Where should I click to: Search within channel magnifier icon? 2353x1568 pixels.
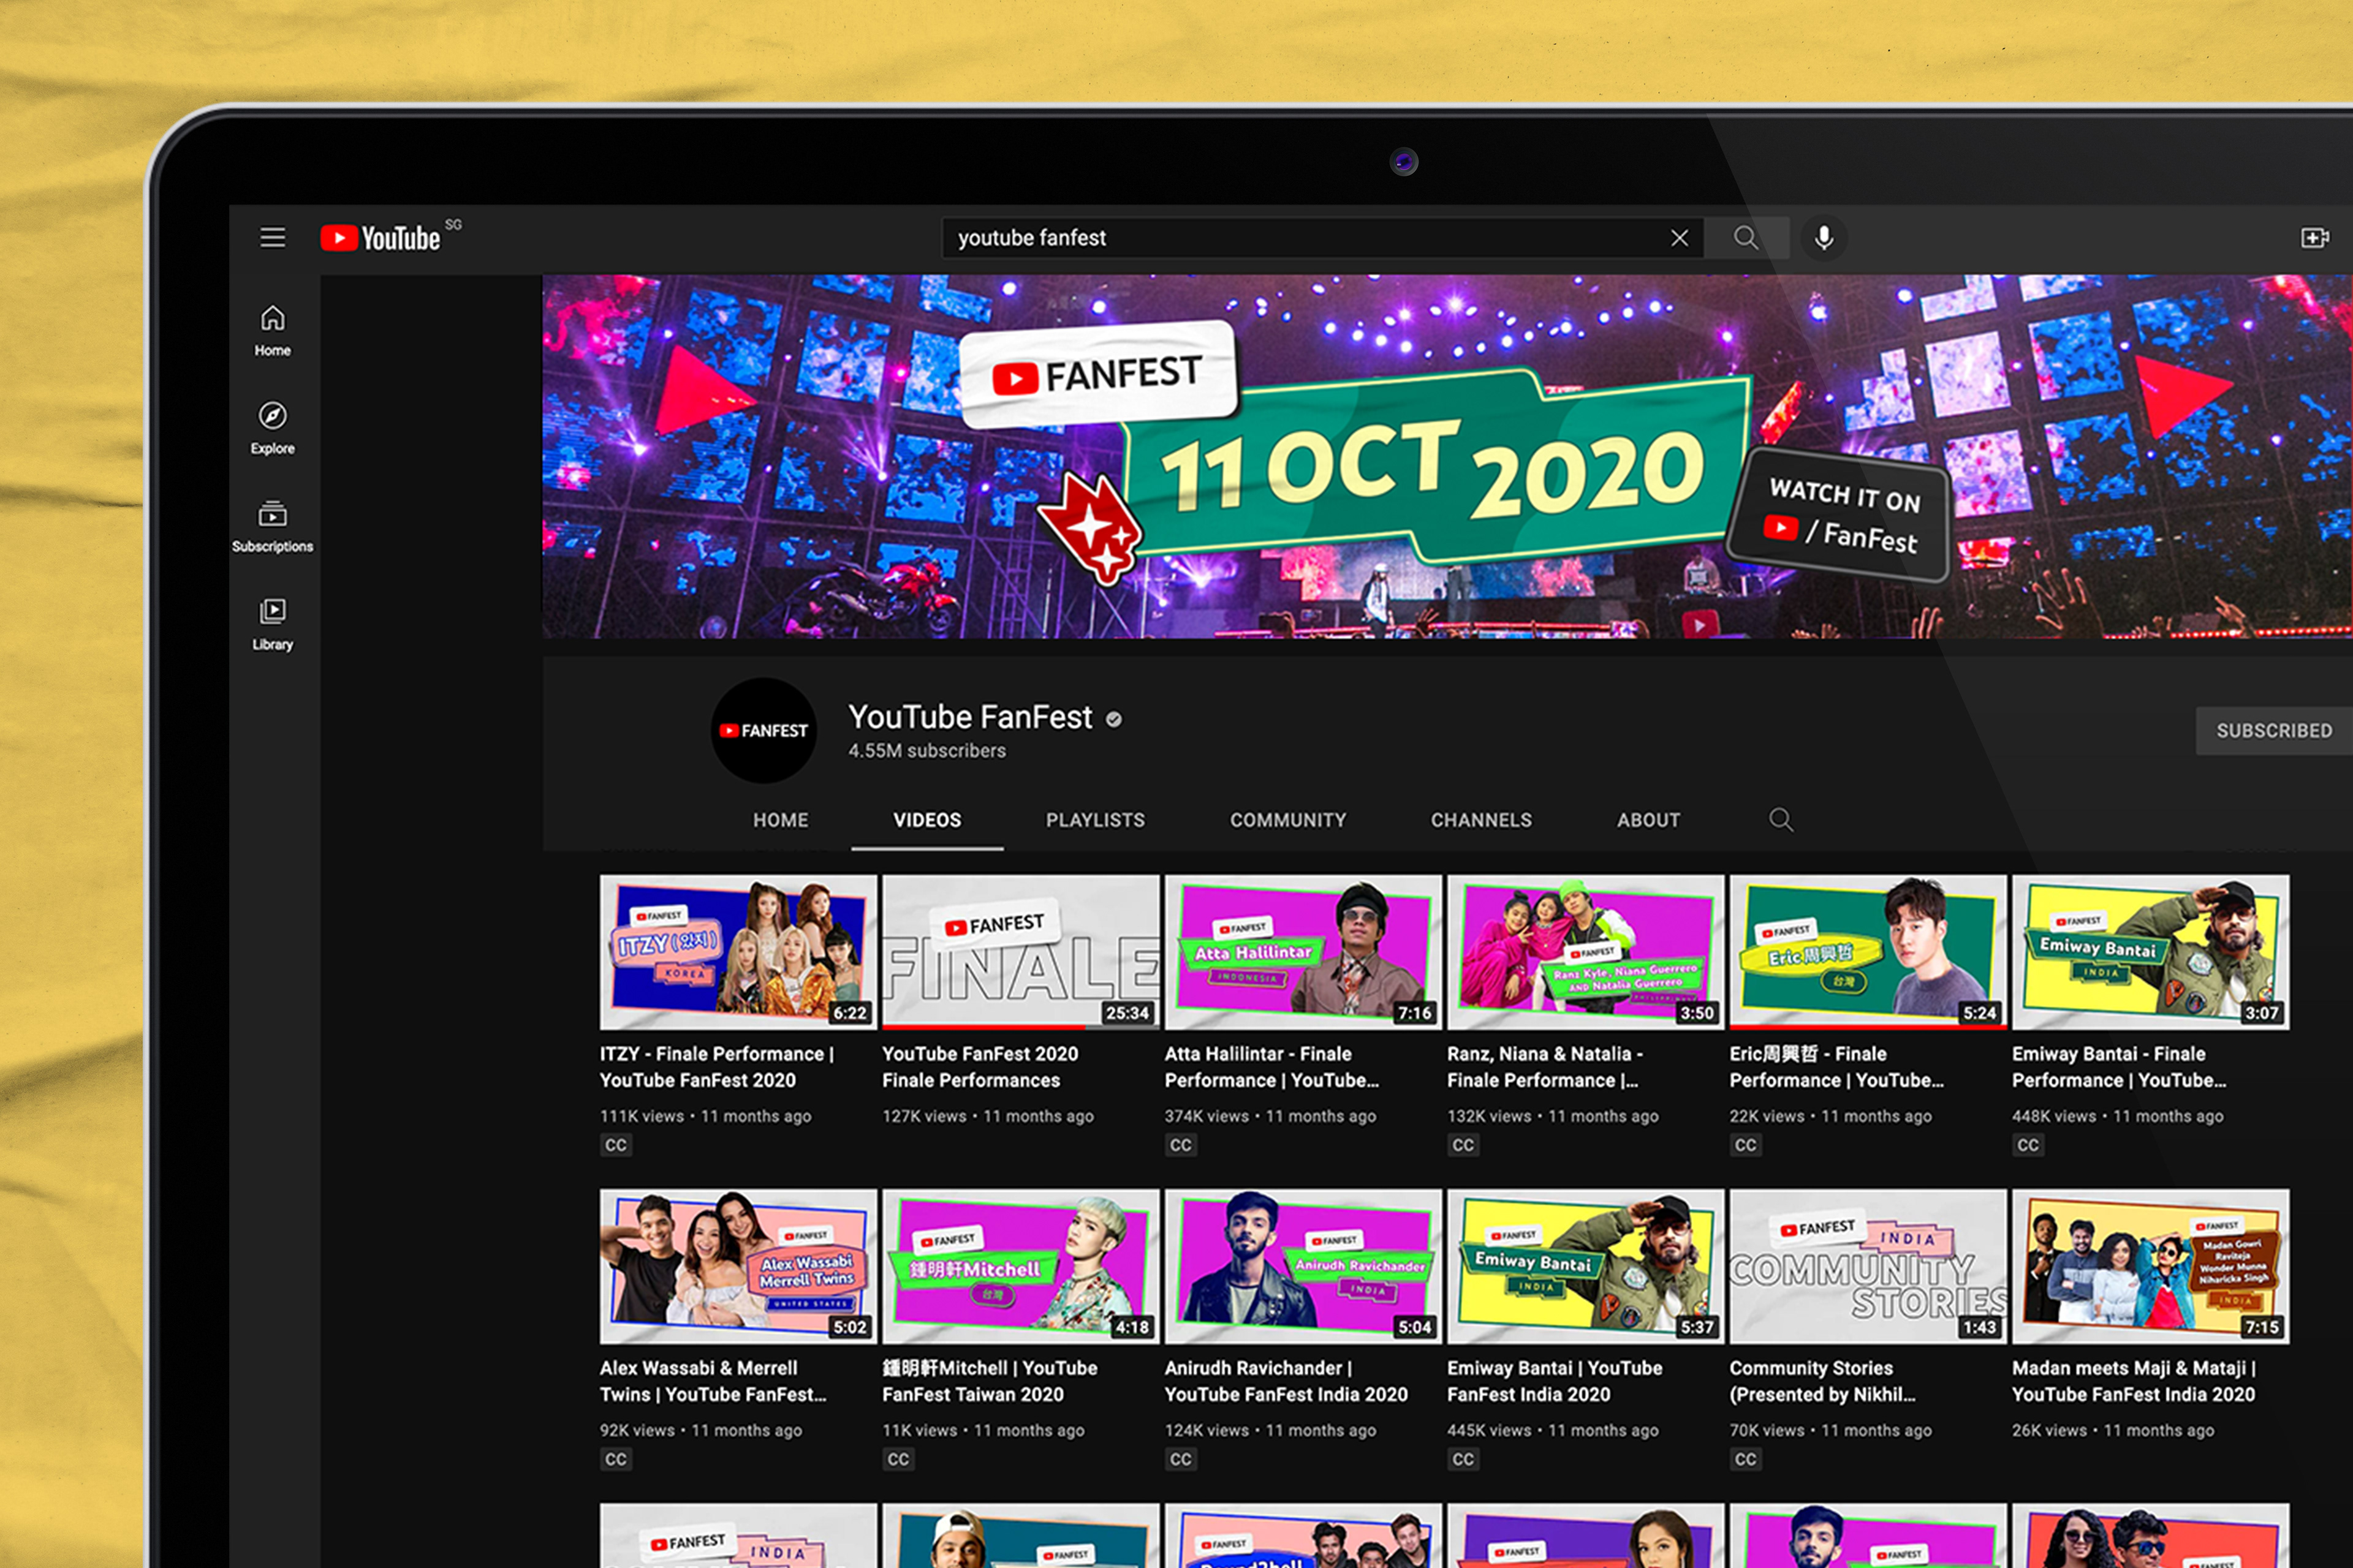[1781, 820]
